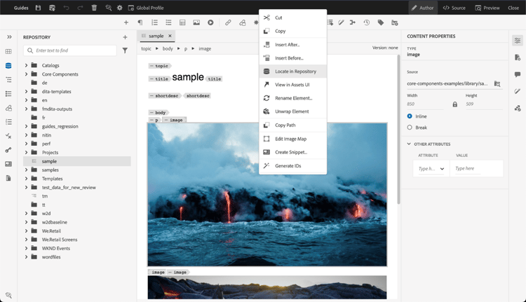This screenshot has width=526, height=302.
Task: Open the version history clock icon
Action: tap(366, 22)
